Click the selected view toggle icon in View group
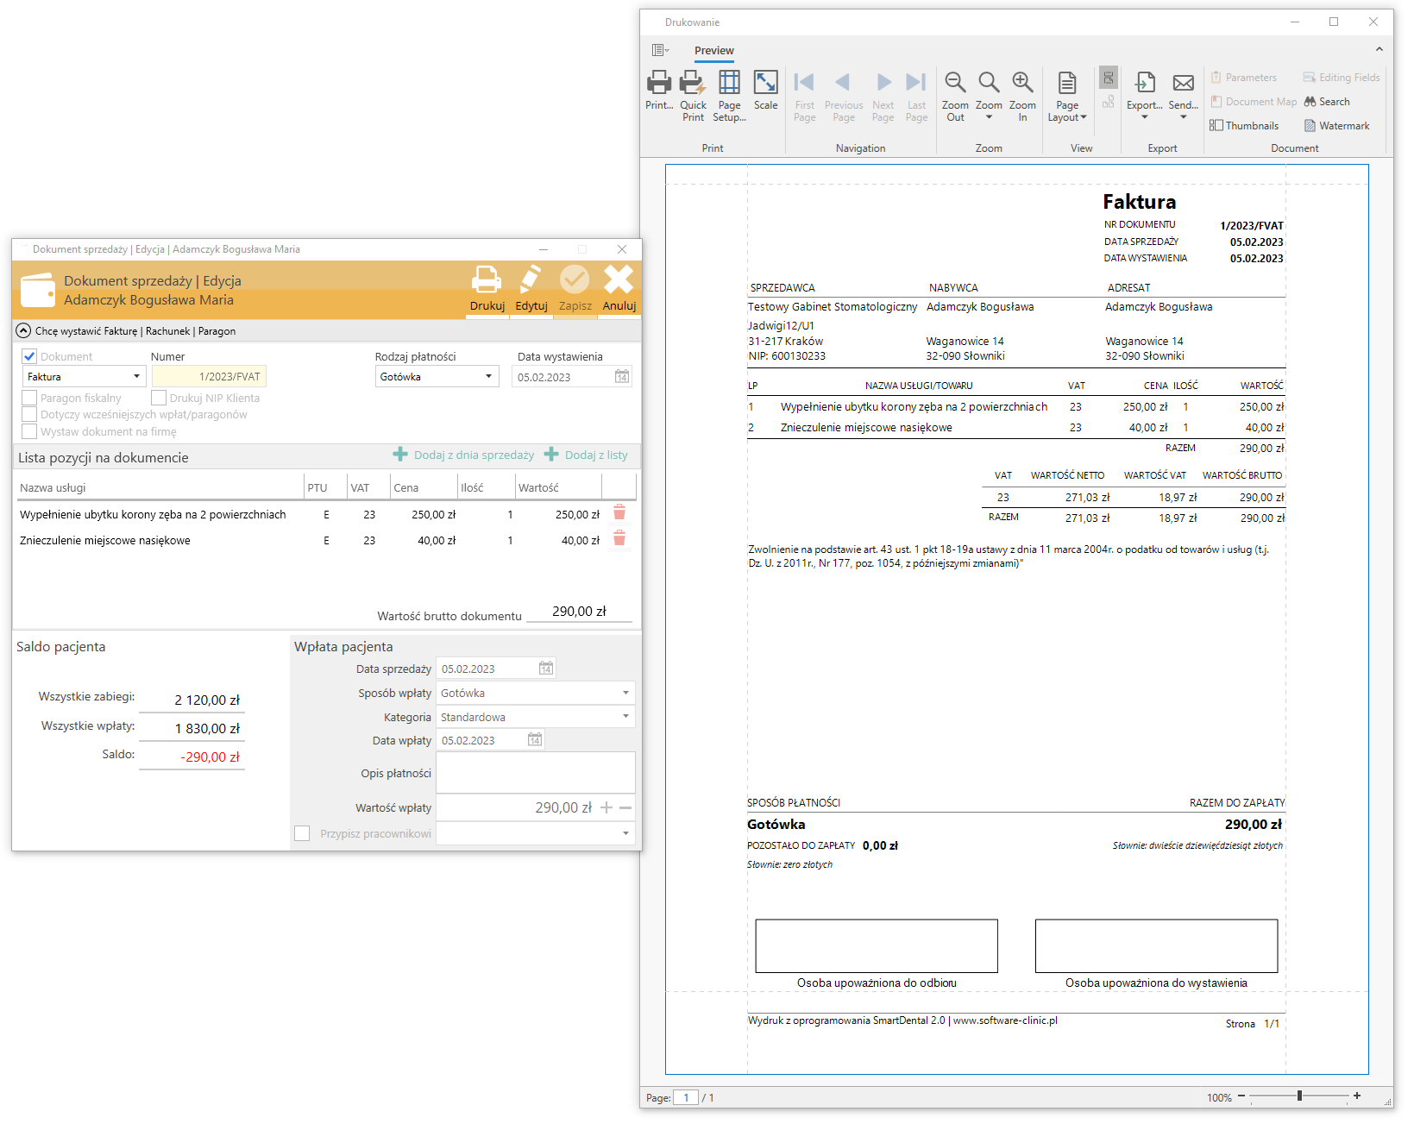1414x1124 pixels. 1109,78
